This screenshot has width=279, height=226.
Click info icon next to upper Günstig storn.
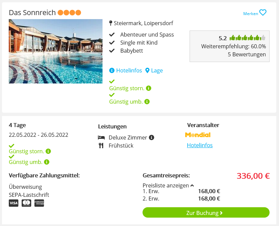click(x=149, y=88)
